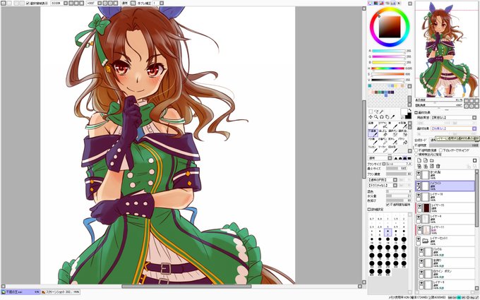The height and width of the screenshot is (300, 480).
Task: Click the canvas horizontal scrollbar
Action: (186, 287)
